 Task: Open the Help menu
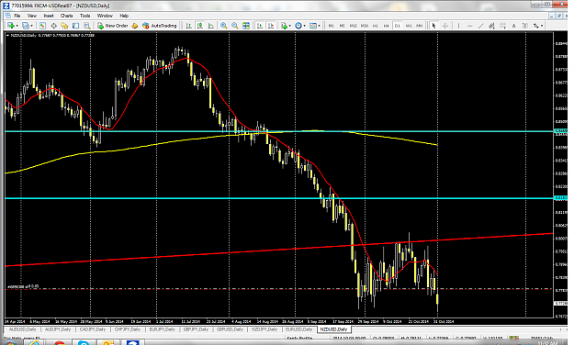coord(124,16)
